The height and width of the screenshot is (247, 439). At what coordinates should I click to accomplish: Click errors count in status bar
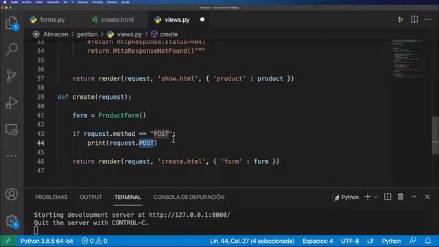(x=88, y=241)
